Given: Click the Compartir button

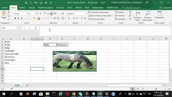Looking at the screenshot, I should coord(165,8).
